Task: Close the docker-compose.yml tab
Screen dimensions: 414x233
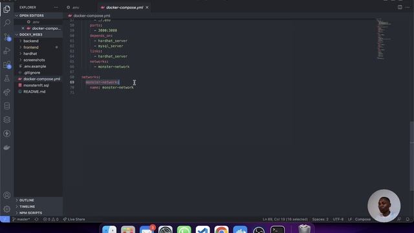Action: coord(147,7)
